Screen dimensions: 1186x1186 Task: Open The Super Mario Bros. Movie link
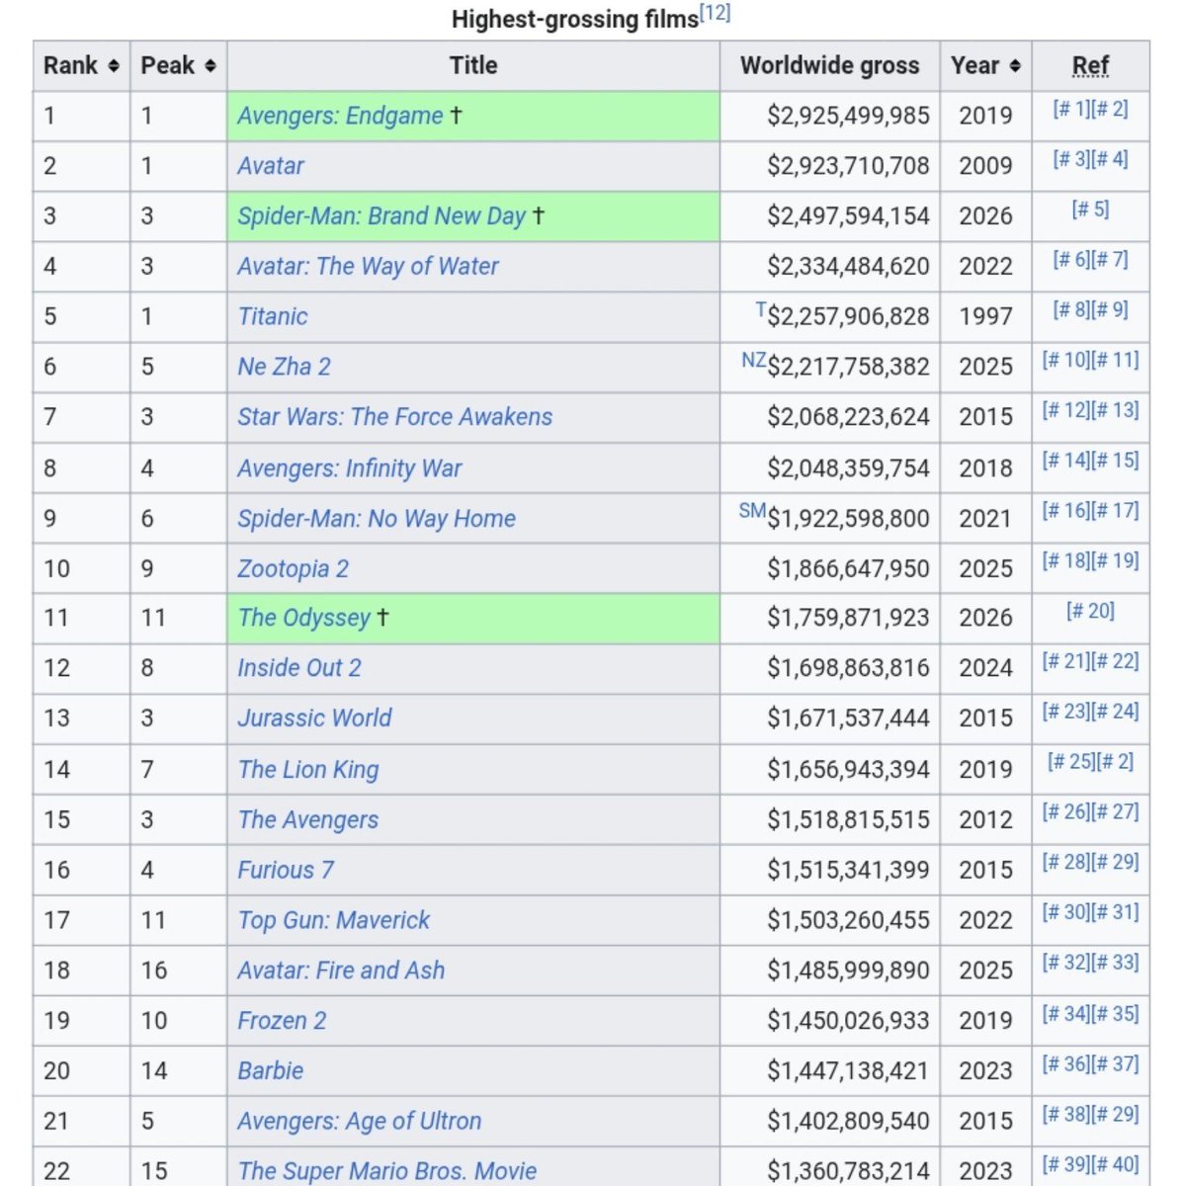point(386,1172)
